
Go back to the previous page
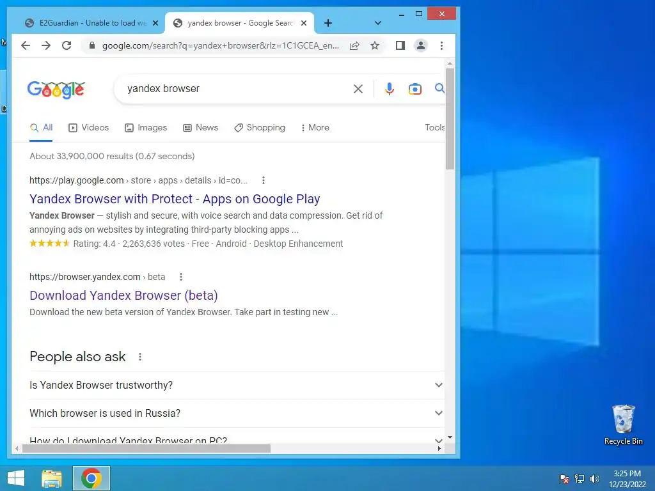[26, 45]
